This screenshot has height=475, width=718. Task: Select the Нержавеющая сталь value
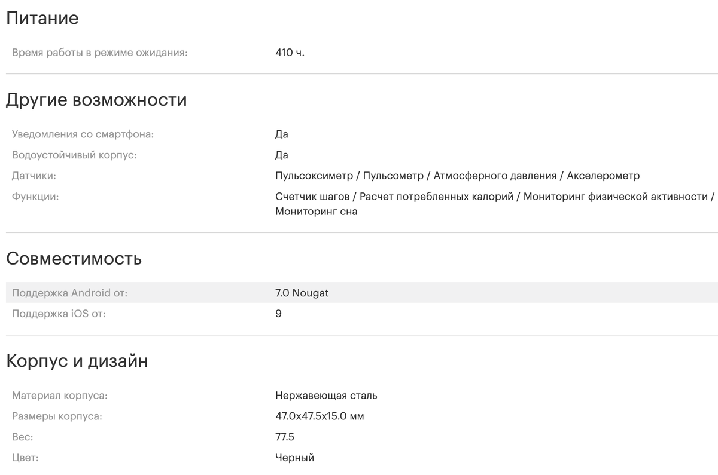[326, 396]
